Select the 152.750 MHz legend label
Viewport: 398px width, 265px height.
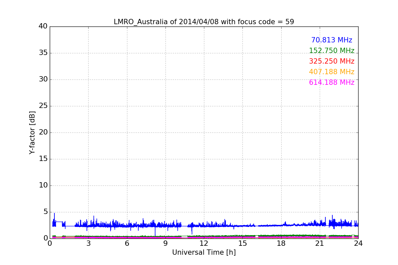332,51
